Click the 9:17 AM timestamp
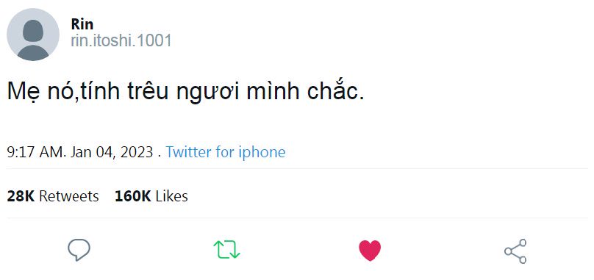The width and height of the screenshot is (594, 280). click(x=36, y=152)
